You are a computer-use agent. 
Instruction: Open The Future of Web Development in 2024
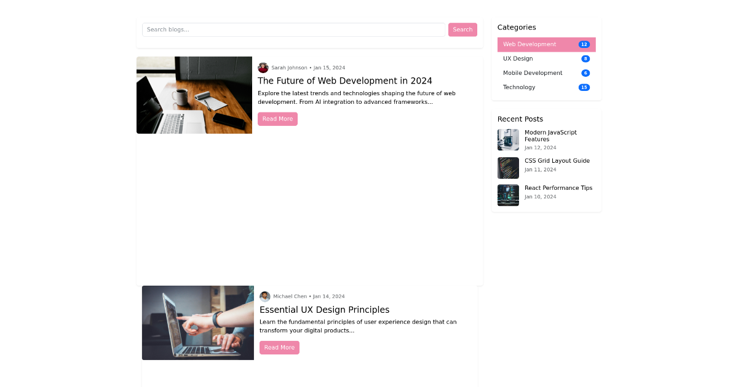345,80
